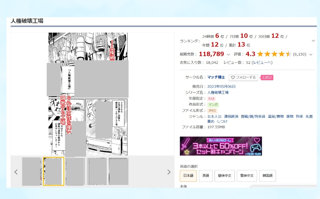The image size is (320, 199).
Task: Click the JPEG file format tag
Action: point(212,110)
